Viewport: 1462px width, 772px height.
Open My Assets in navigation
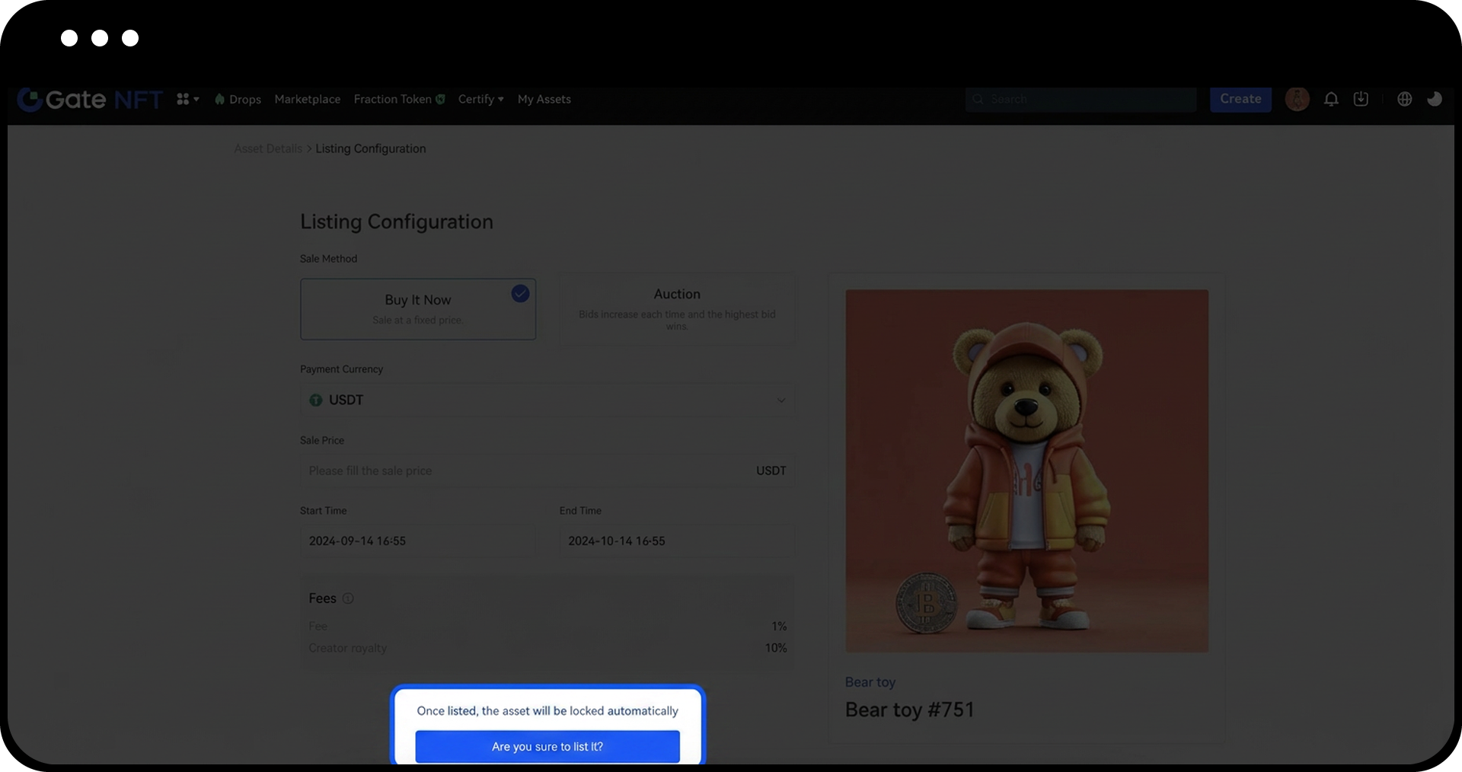[x=544, y=100]
